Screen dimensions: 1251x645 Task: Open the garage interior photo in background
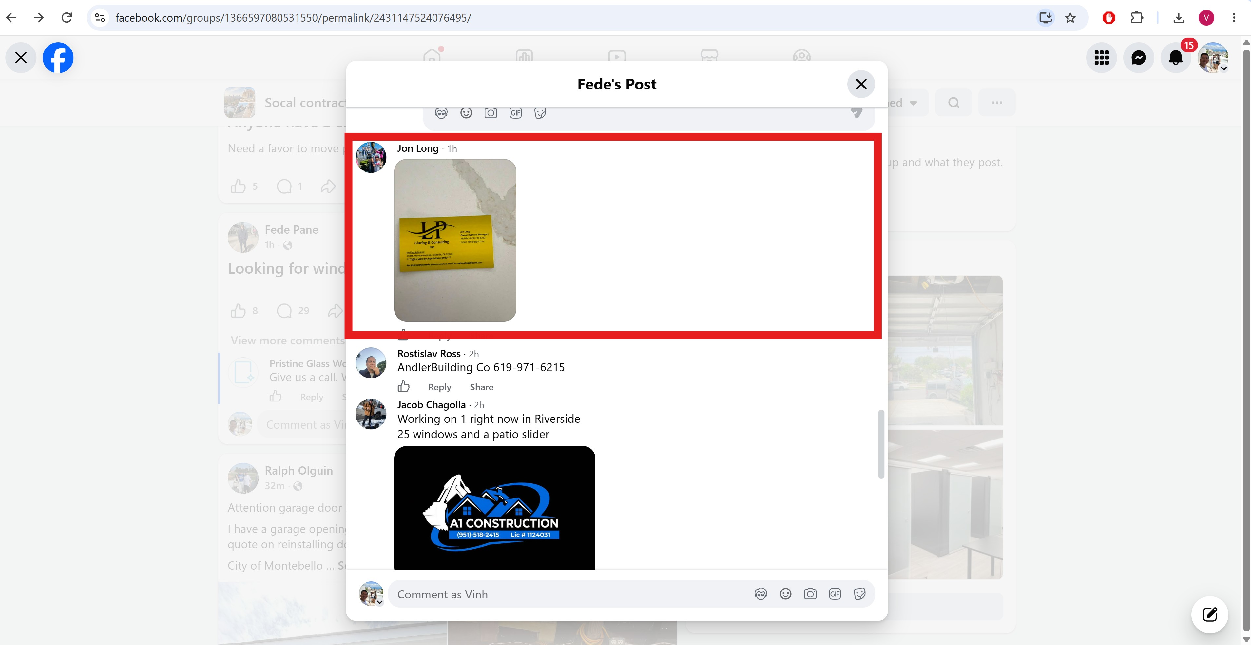[x=945, y=351]
